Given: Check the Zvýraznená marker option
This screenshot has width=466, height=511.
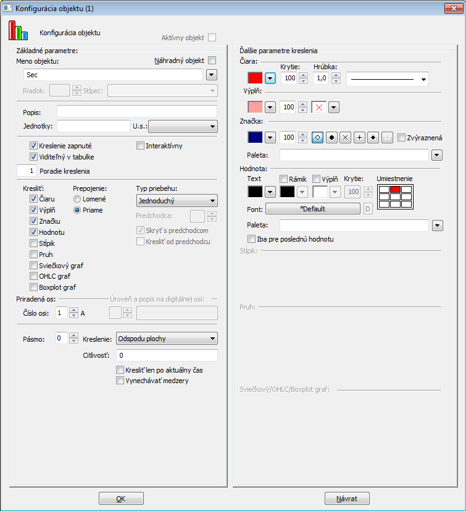Looking at the screenshot, I should point(402,137).
